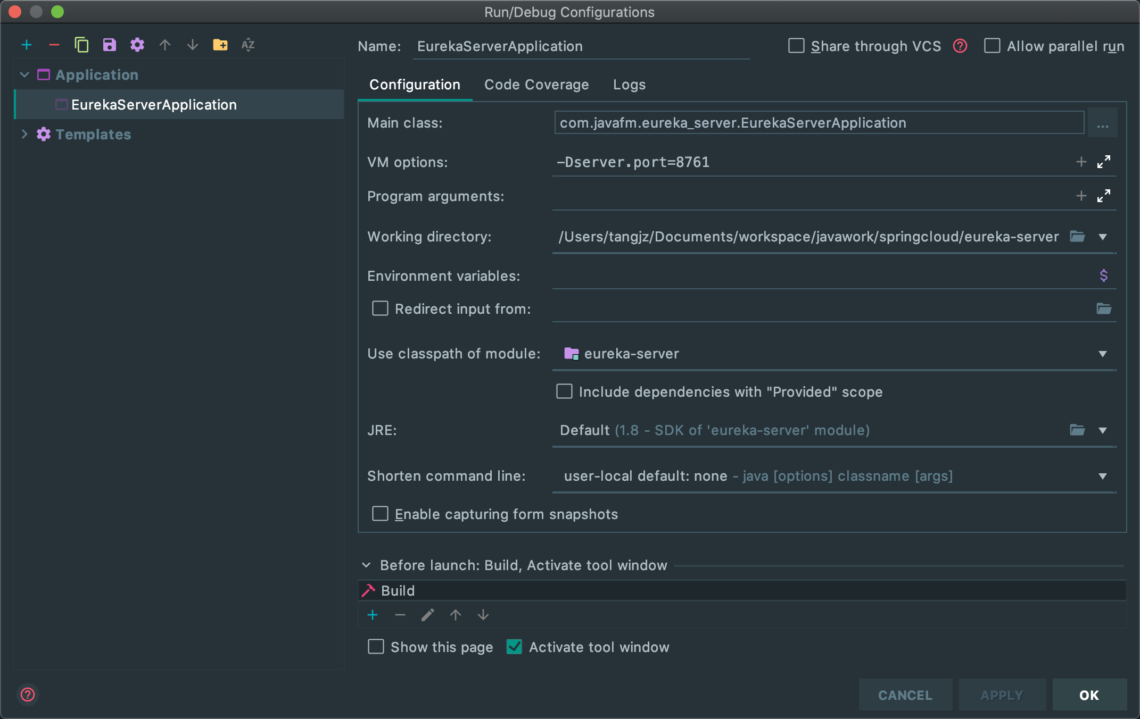Viewport: 1140px width, 719px height.
Task: Open the Shorten command line dropdown
Action: [x=1103, y=476]
